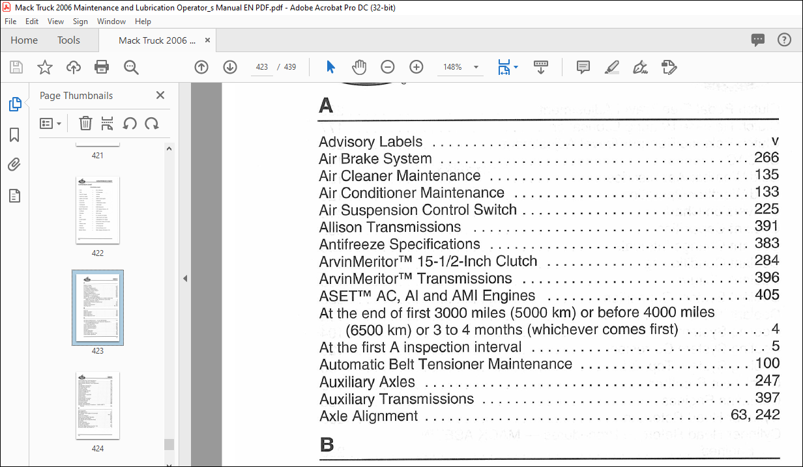This screenshot has width=803, height=467.
Task: Bookmark the file with the star icon
Action: 45,67
